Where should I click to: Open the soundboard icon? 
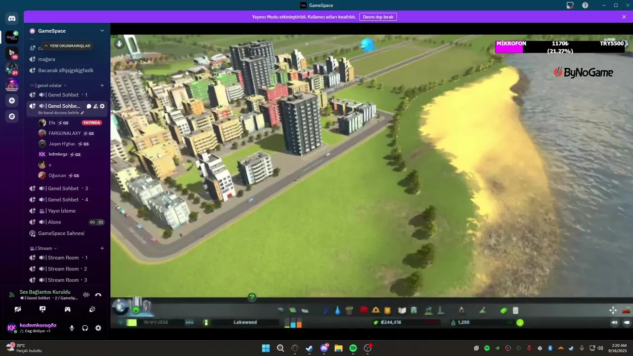pos(92,309)
